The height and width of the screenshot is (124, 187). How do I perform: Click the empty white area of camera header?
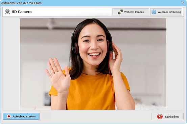point(72,12)
